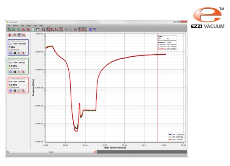Click the hand pointer button beside the record button
Image resolution: width=230 pixels, height=166 pixels.
(14, 35)
